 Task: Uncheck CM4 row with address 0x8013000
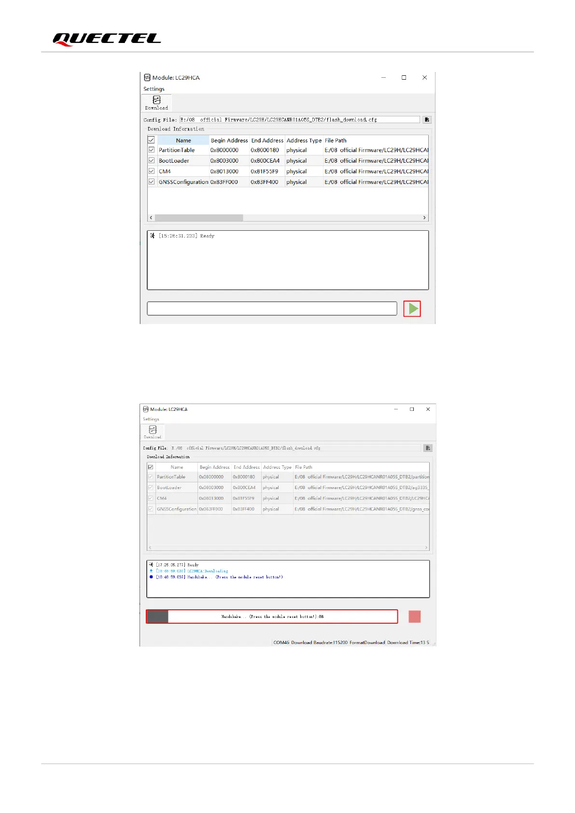(152, 171)
